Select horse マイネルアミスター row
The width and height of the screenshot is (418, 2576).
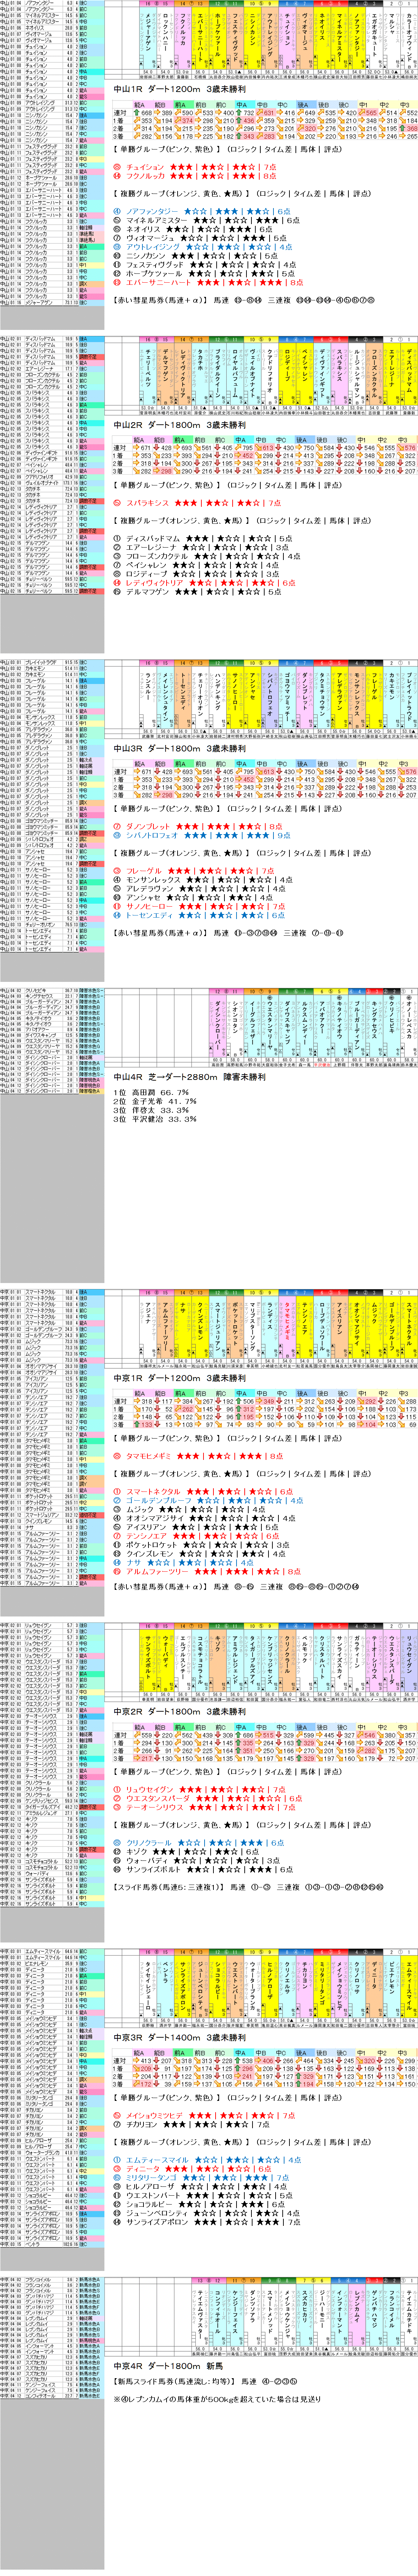206,220
